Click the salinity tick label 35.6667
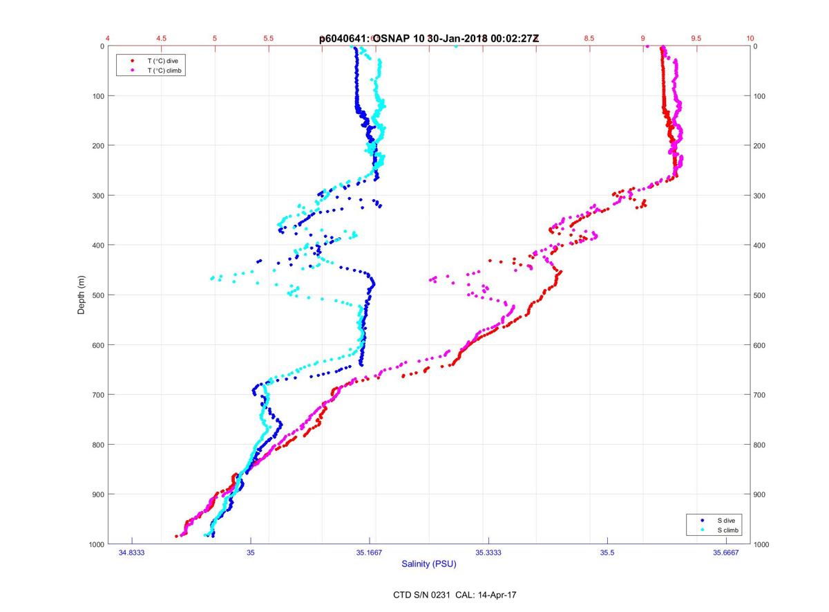 726,553
